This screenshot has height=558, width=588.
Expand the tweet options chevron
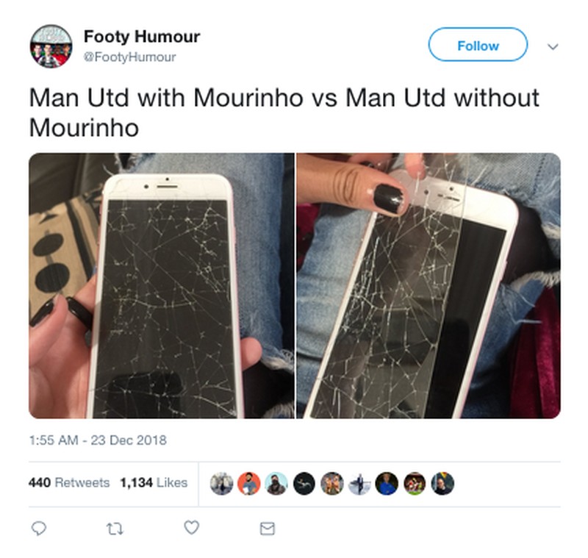pos(553,47)
